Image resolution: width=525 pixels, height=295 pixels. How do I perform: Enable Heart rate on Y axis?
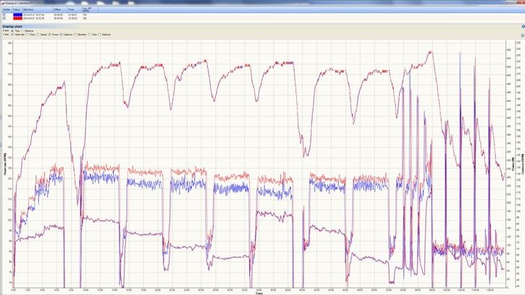tap(12, 35)
